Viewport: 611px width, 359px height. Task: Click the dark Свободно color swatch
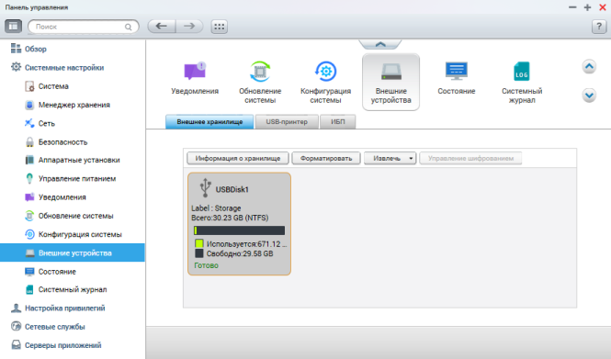point(199,253)
